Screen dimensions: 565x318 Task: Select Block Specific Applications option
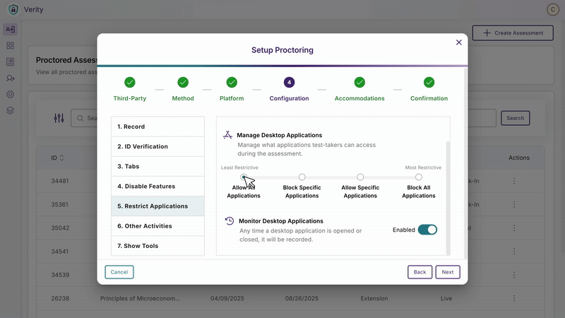(x=302, y=177)
